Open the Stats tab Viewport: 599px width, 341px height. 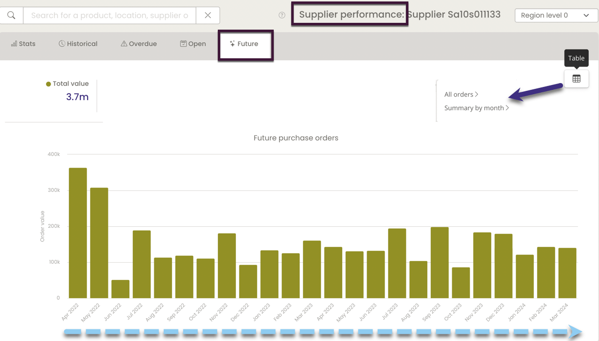pos(23,44)
